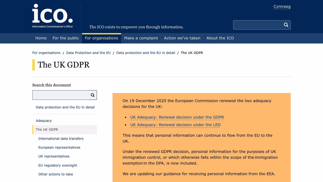Open International data transfers sidebar item
The image size is (323, 182).
(x=61, y=139)
